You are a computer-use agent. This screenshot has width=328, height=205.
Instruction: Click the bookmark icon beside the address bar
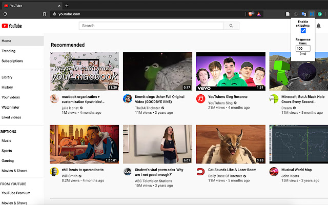45,14
